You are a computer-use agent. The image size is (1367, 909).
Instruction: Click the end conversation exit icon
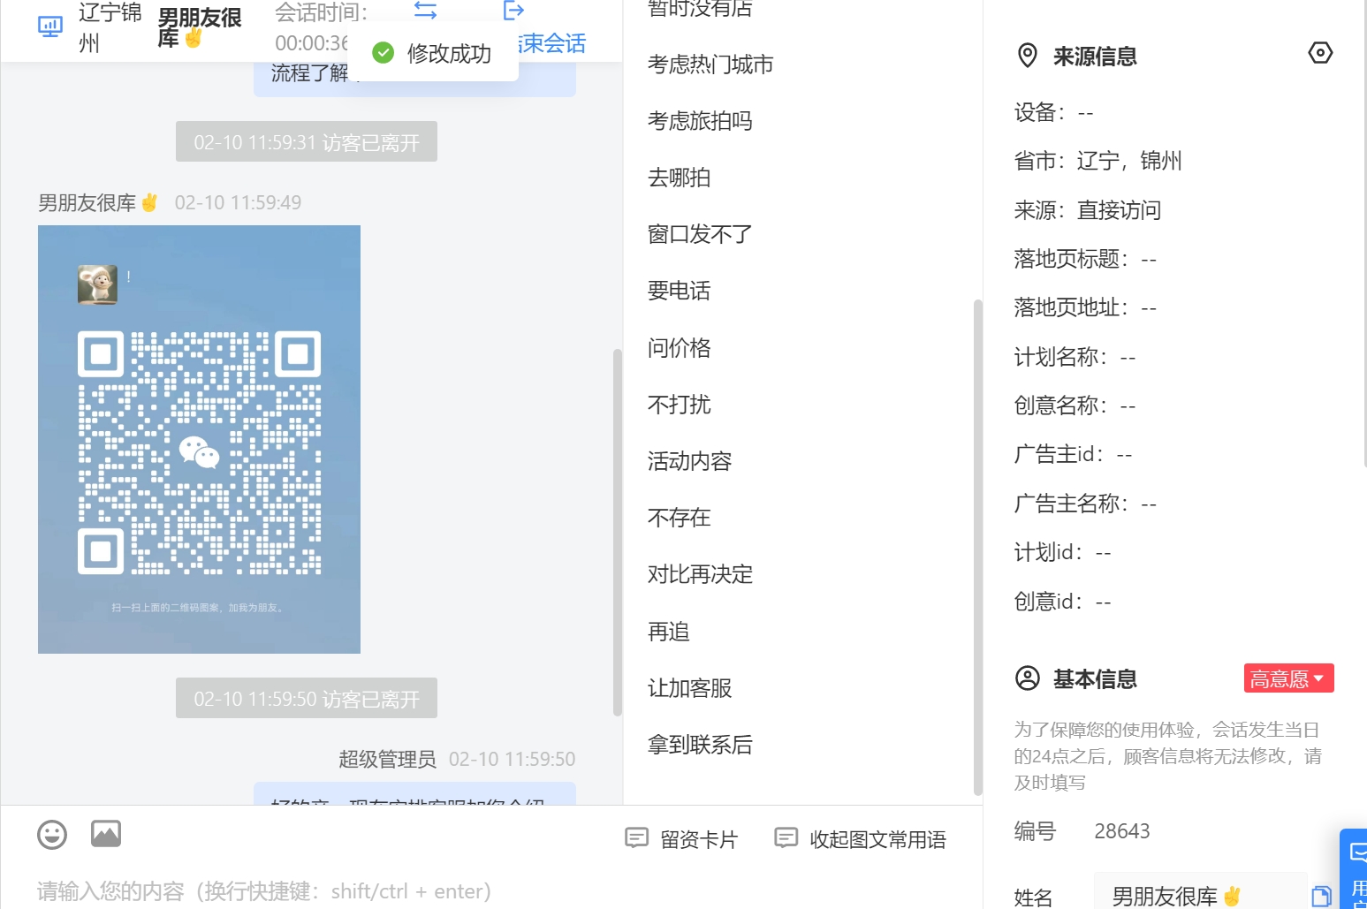(x=513, y=11)
